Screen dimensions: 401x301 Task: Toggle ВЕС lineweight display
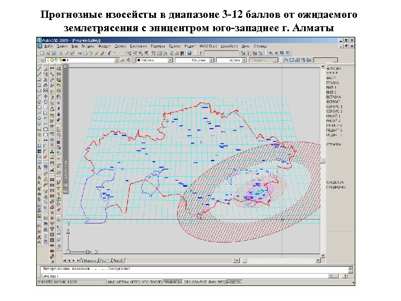221,282
